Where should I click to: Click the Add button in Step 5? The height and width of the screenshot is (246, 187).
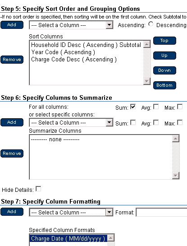(x=12, y=25)
